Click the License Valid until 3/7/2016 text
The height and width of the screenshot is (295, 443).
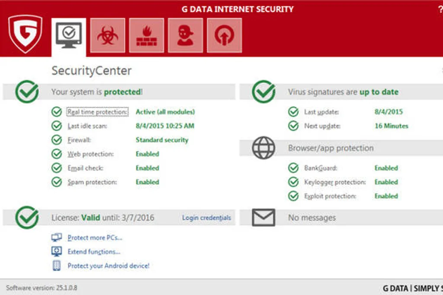coord(103,218)
